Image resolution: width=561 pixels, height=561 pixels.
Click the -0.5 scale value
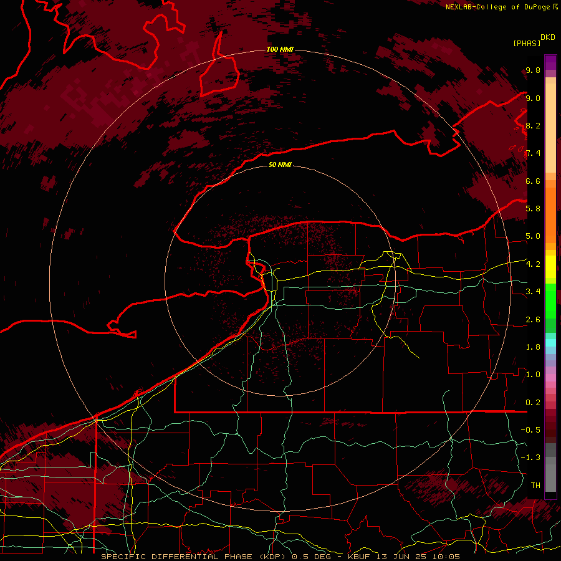[530, 430]
